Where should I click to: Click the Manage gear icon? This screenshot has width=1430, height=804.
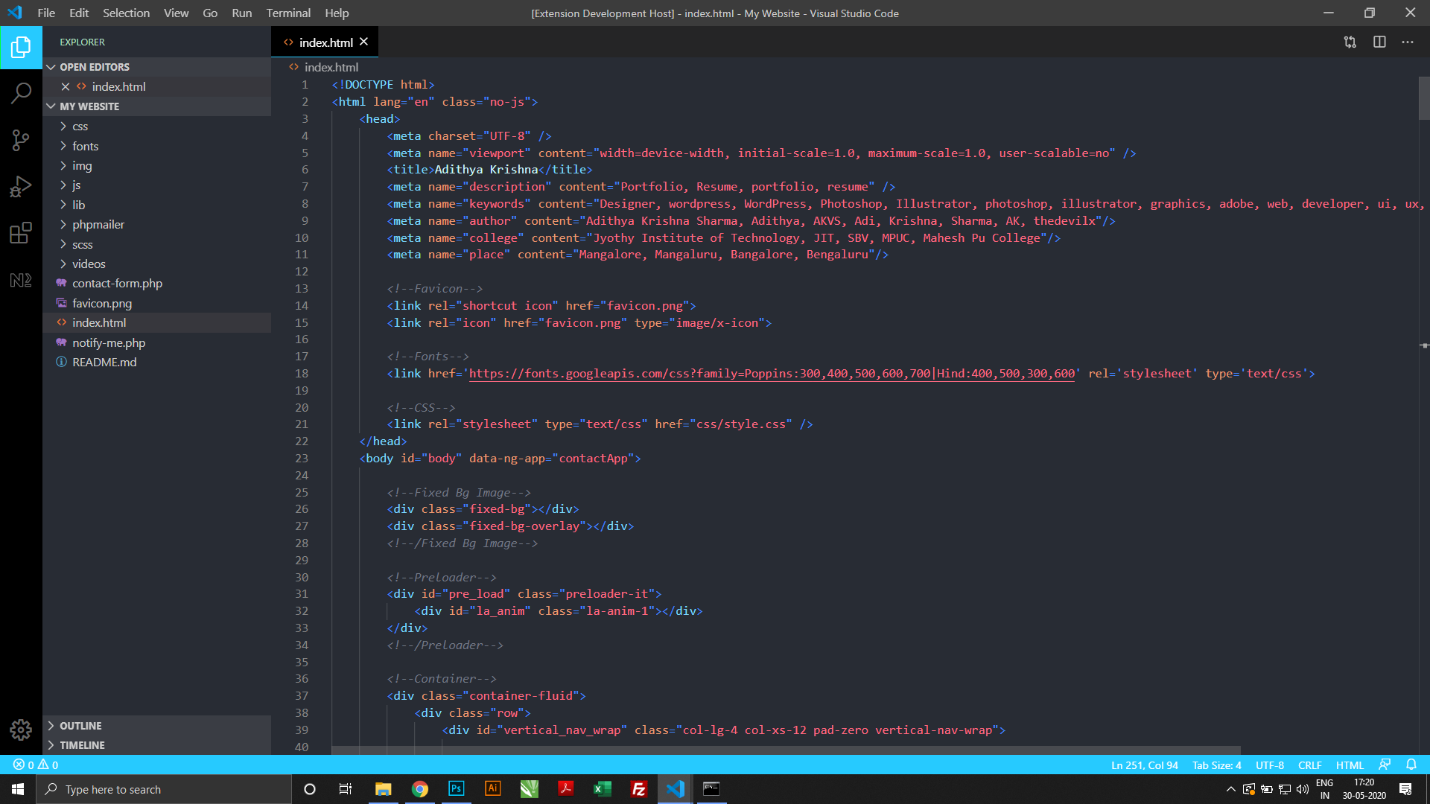21,730
